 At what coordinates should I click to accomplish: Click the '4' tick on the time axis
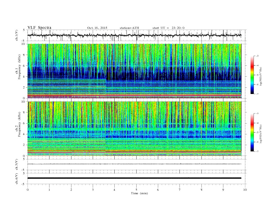pyautogui.click(x=114, y=190)
